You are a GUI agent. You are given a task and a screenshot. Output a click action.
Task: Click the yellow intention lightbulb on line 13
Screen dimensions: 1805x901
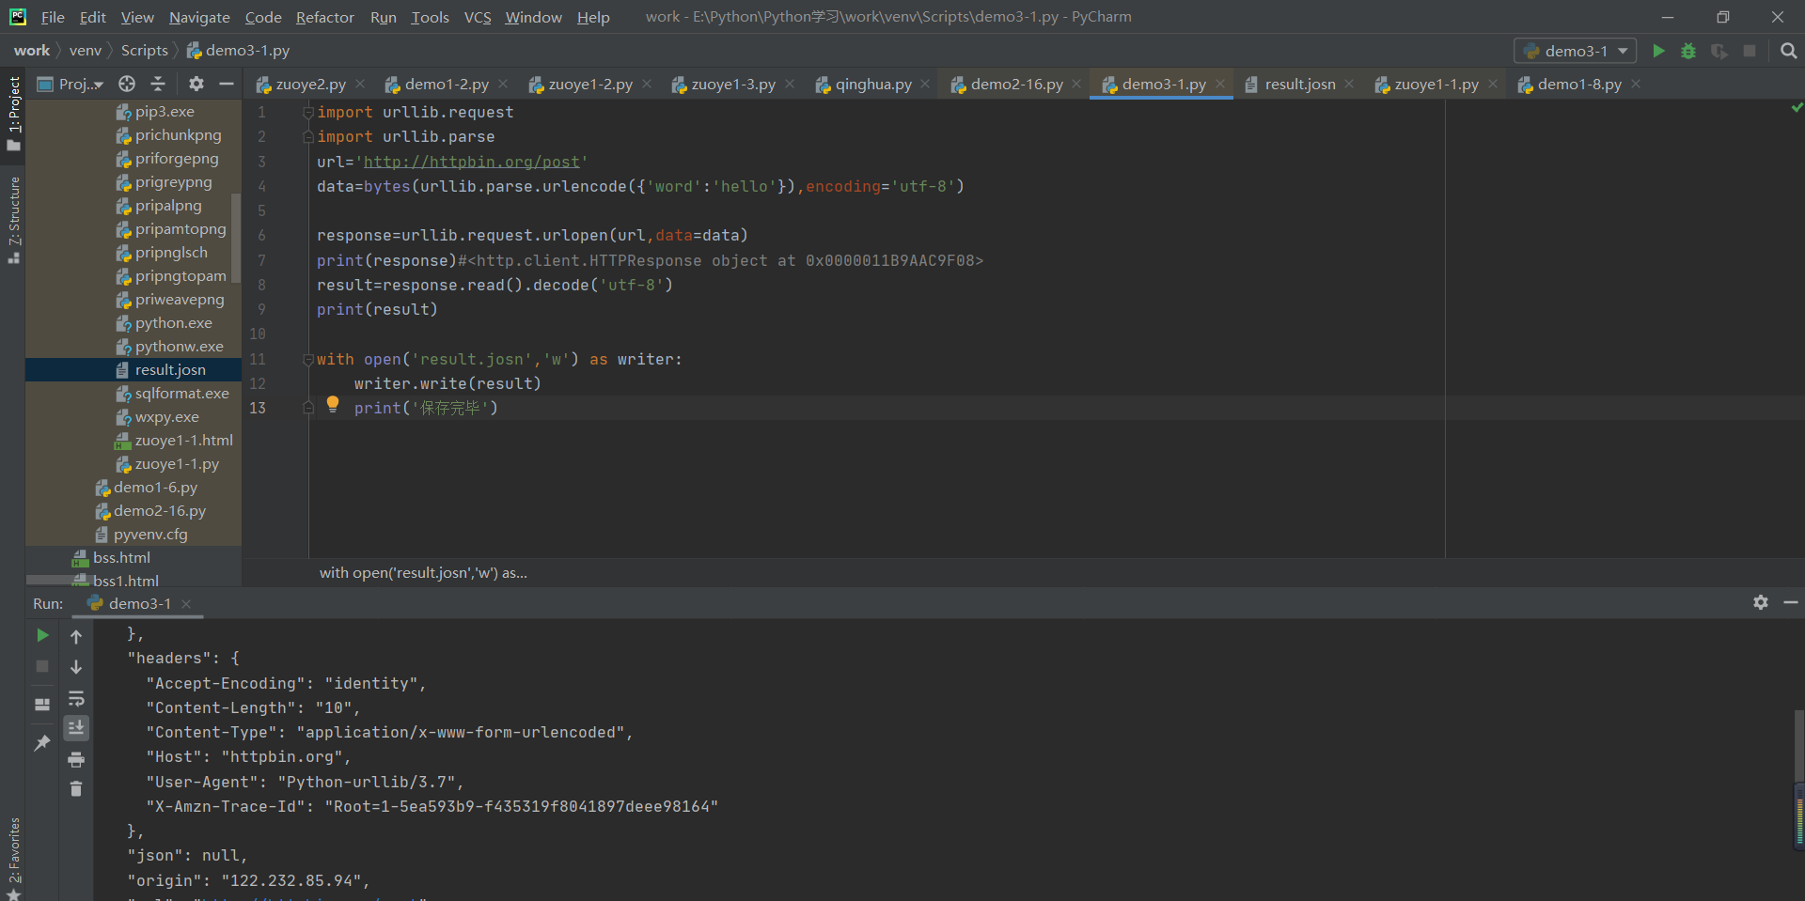[x=332, y=404]
